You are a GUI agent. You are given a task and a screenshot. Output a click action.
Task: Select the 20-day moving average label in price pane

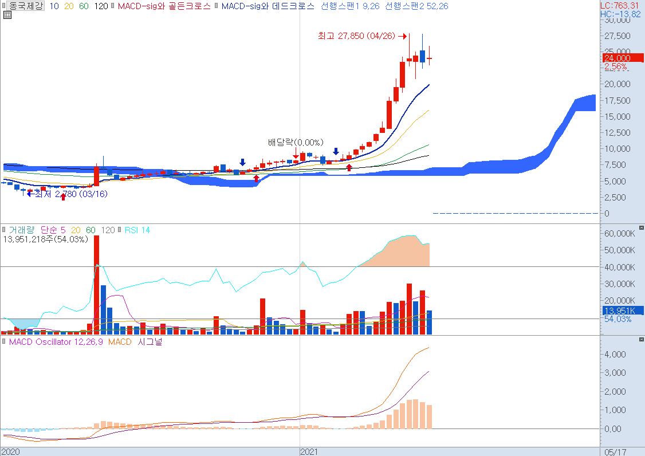coord(69,6)
